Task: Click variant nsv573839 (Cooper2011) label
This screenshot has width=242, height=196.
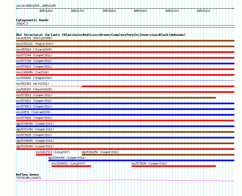Action: [149, 163]
